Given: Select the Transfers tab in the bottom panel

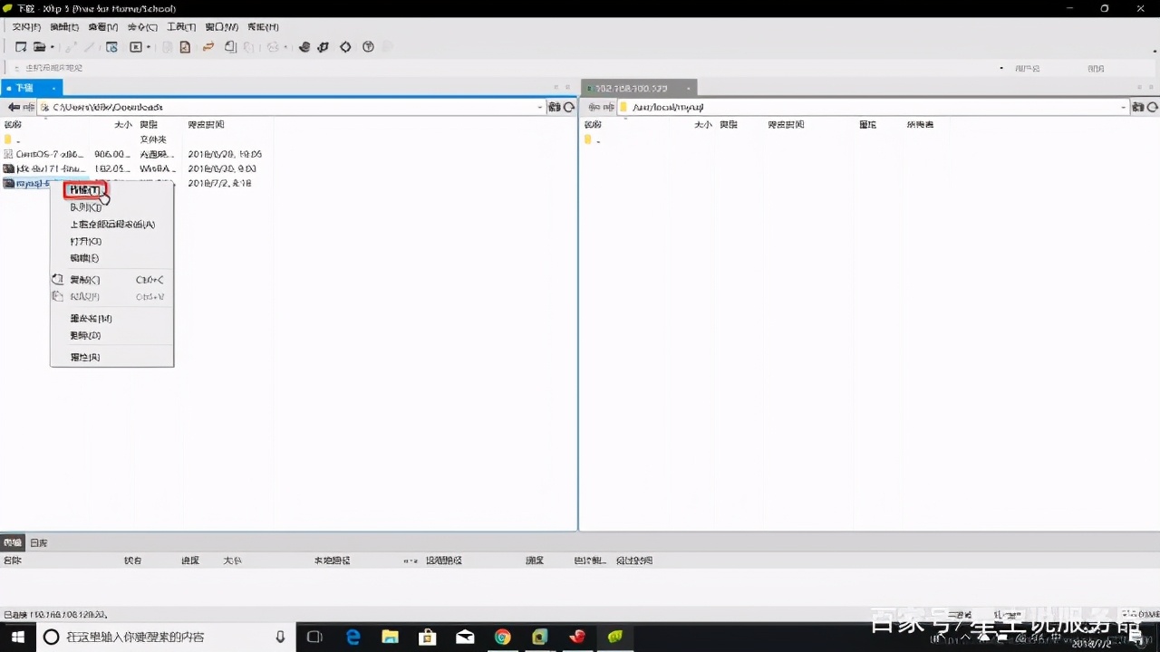Looking at the screenshot, I should [x=13, y=542].
